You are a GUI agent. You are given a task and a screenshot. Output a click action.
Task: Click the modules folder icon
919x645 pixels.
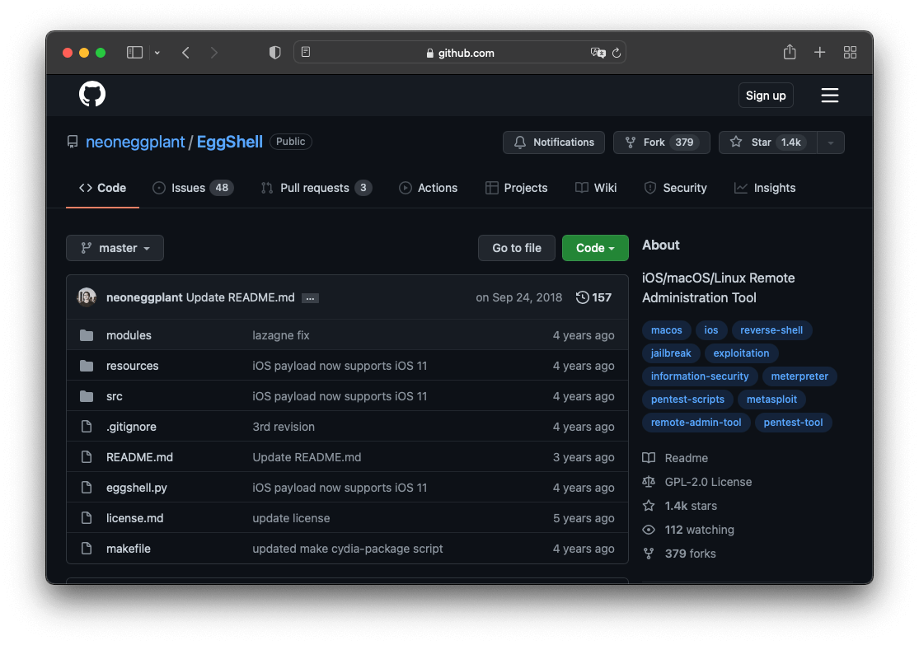[x=87, y=335]
